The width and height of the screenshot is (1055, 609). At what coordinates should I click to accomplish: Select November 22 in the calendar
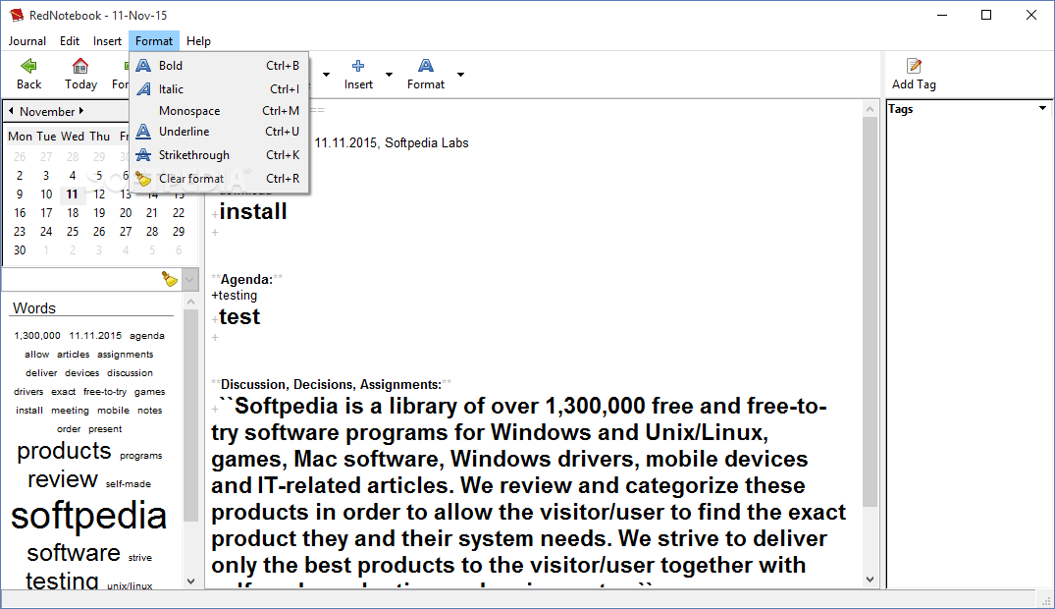point(179,213)
